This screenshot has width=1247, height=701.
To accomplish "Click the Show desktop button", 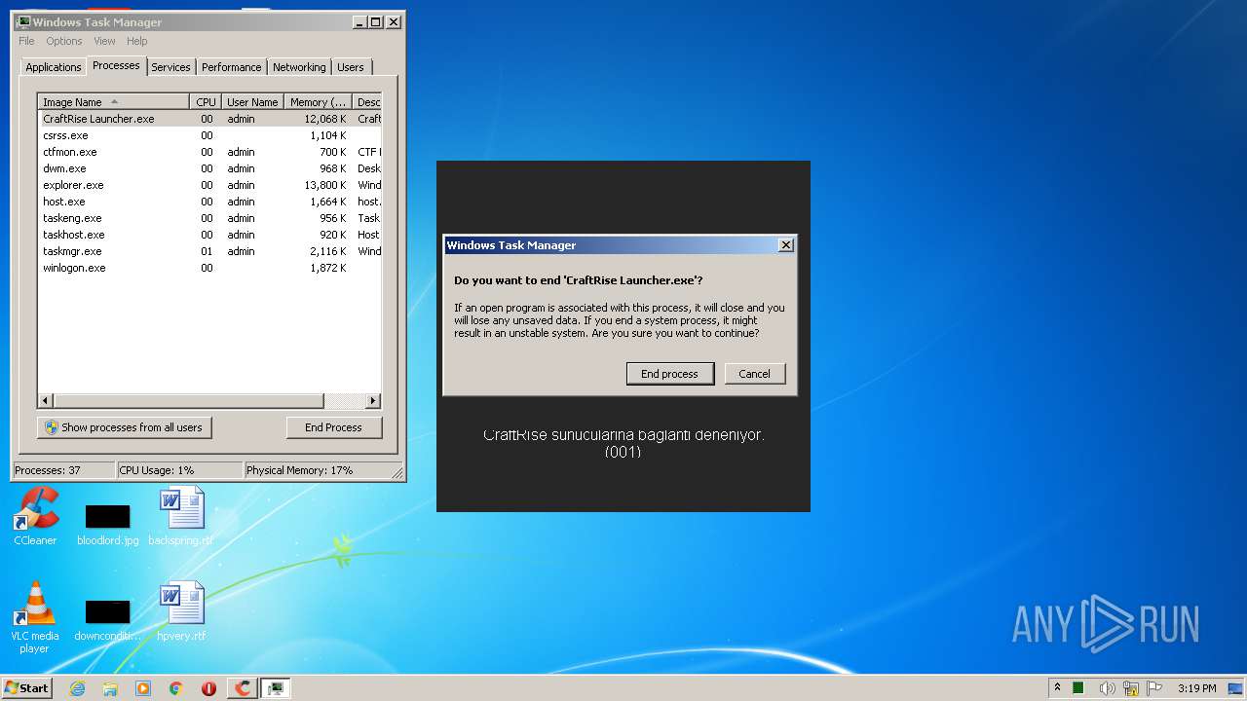I will (x=1236, y=688).
